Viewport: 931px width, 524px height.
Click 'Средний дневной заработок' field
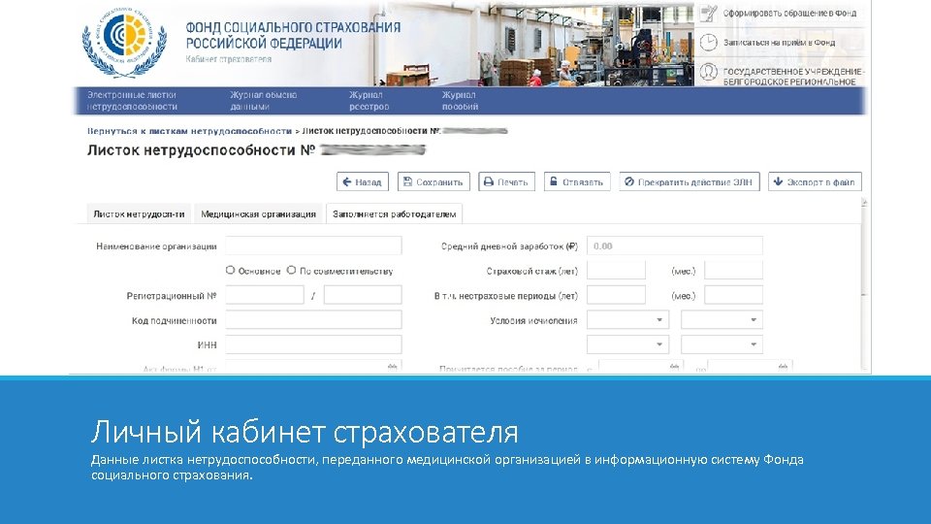point(675,246)
